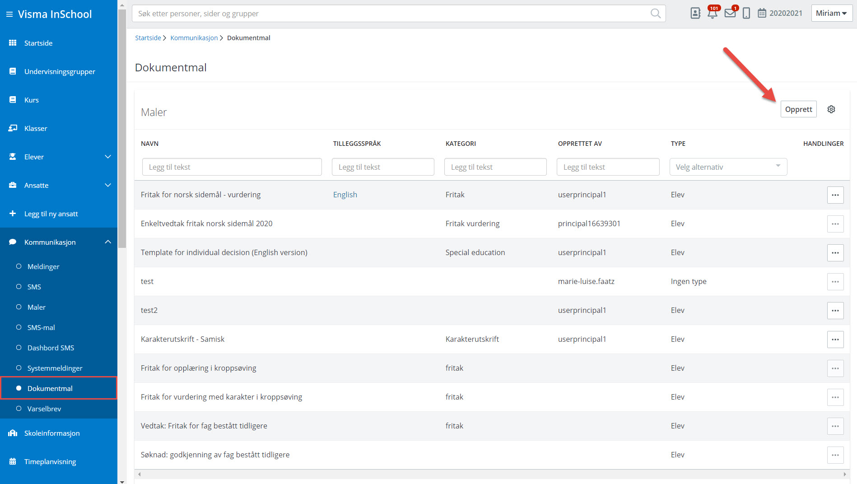Open the Velg alternativ type dropdown
The image size is (857, 484).
point(728,167)
